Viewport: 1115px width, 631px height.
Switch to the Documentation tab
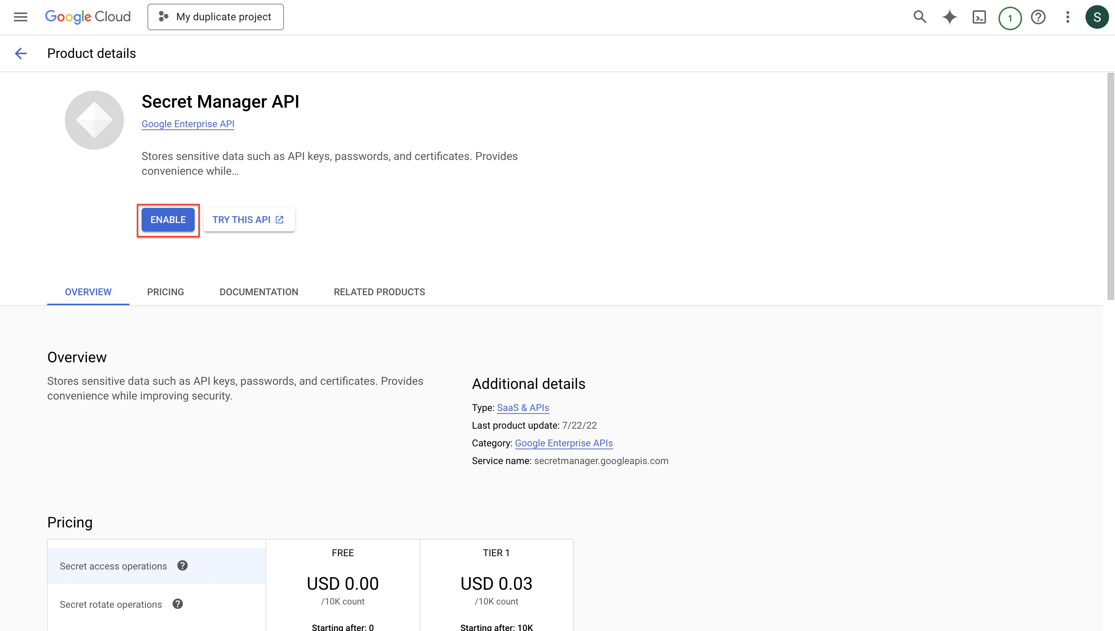tap(259, 292)
